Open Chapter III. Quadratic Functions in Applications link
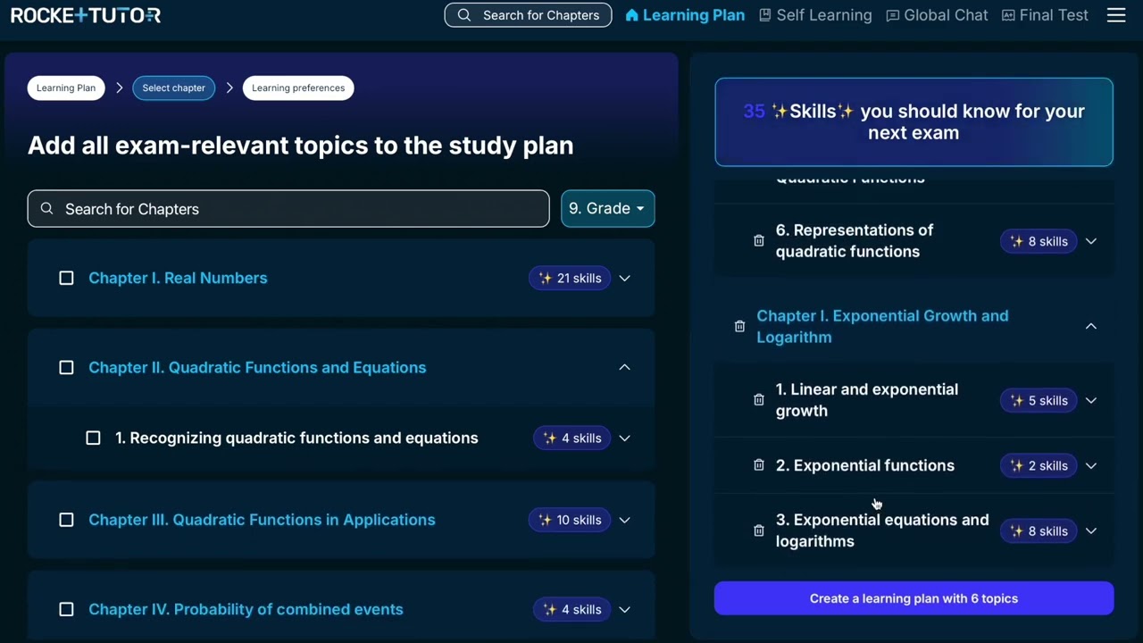Viewport: 1143px width, 643px height. [x=262, y=520]
